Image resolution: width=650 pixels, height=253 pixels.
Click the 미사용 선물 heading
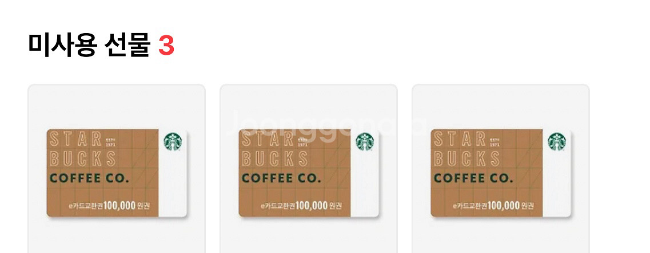click(x=89, y=44)
